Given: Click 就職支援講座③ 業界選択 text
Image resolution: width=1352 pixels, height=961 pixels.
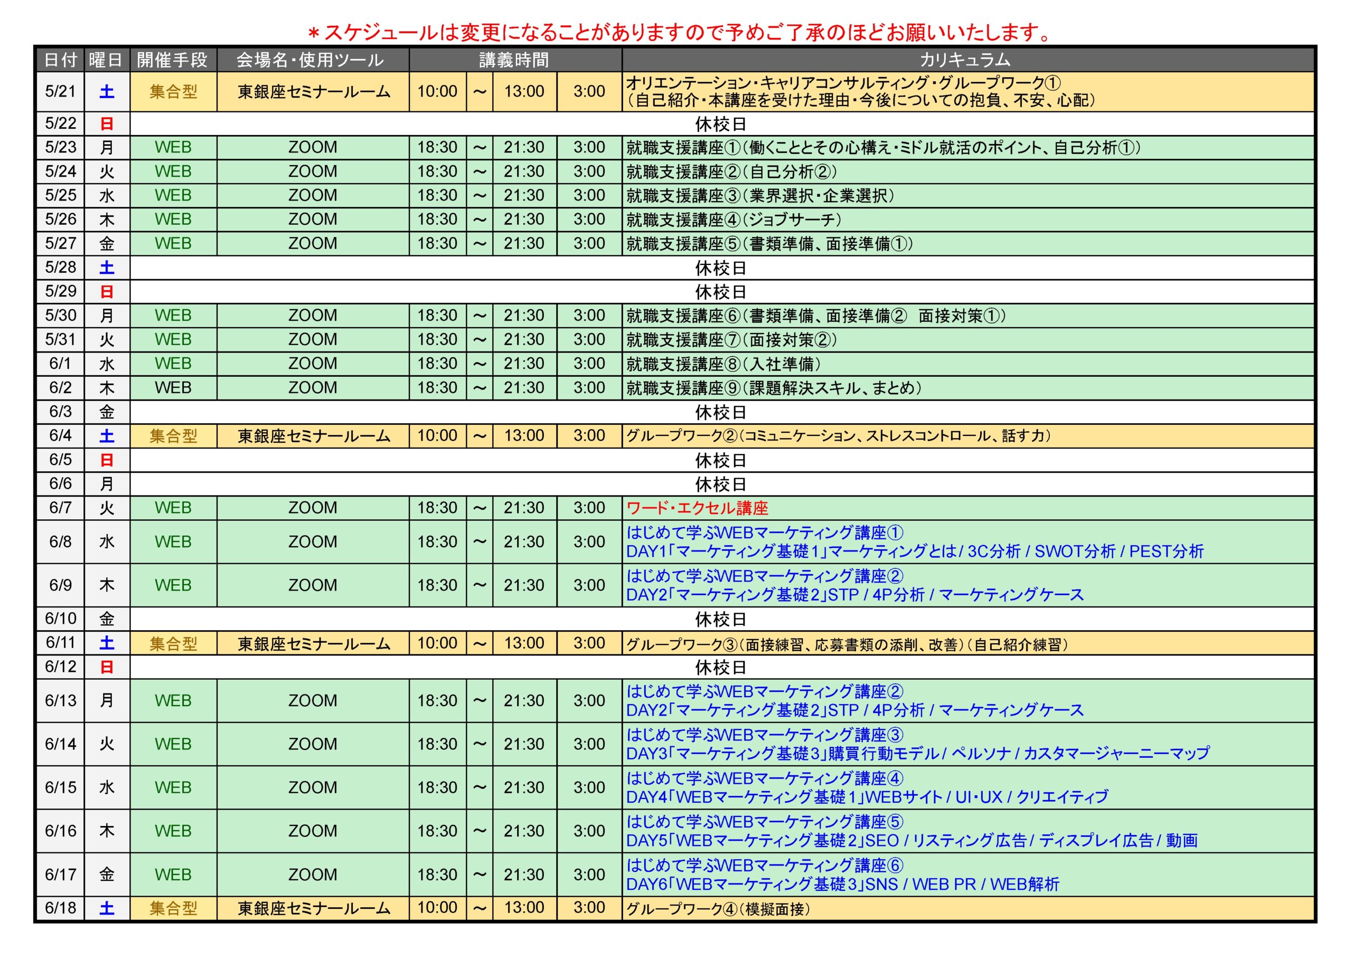Looking at the screenshot, I should coord(760,195).
